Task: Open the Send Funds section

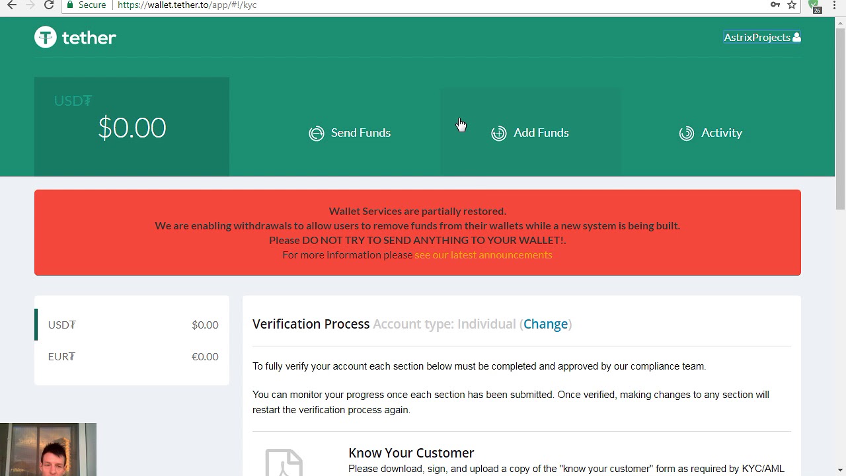Action: (x=350, y=133)
